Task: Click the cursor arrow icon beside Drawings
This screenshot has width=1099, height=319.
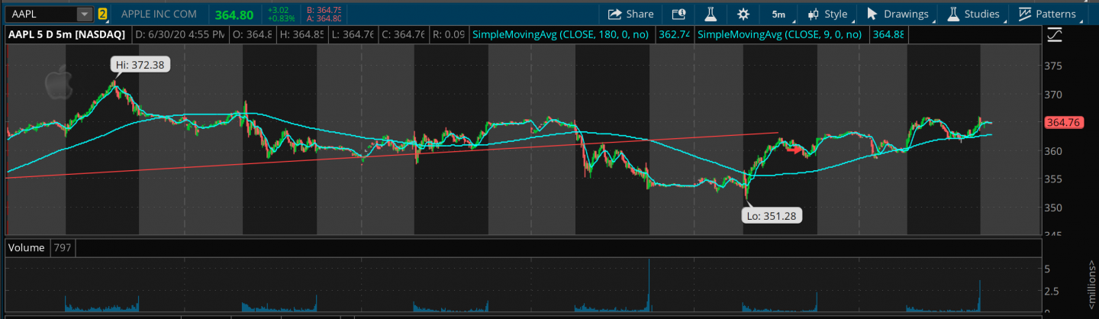Action: click(872, 14)
